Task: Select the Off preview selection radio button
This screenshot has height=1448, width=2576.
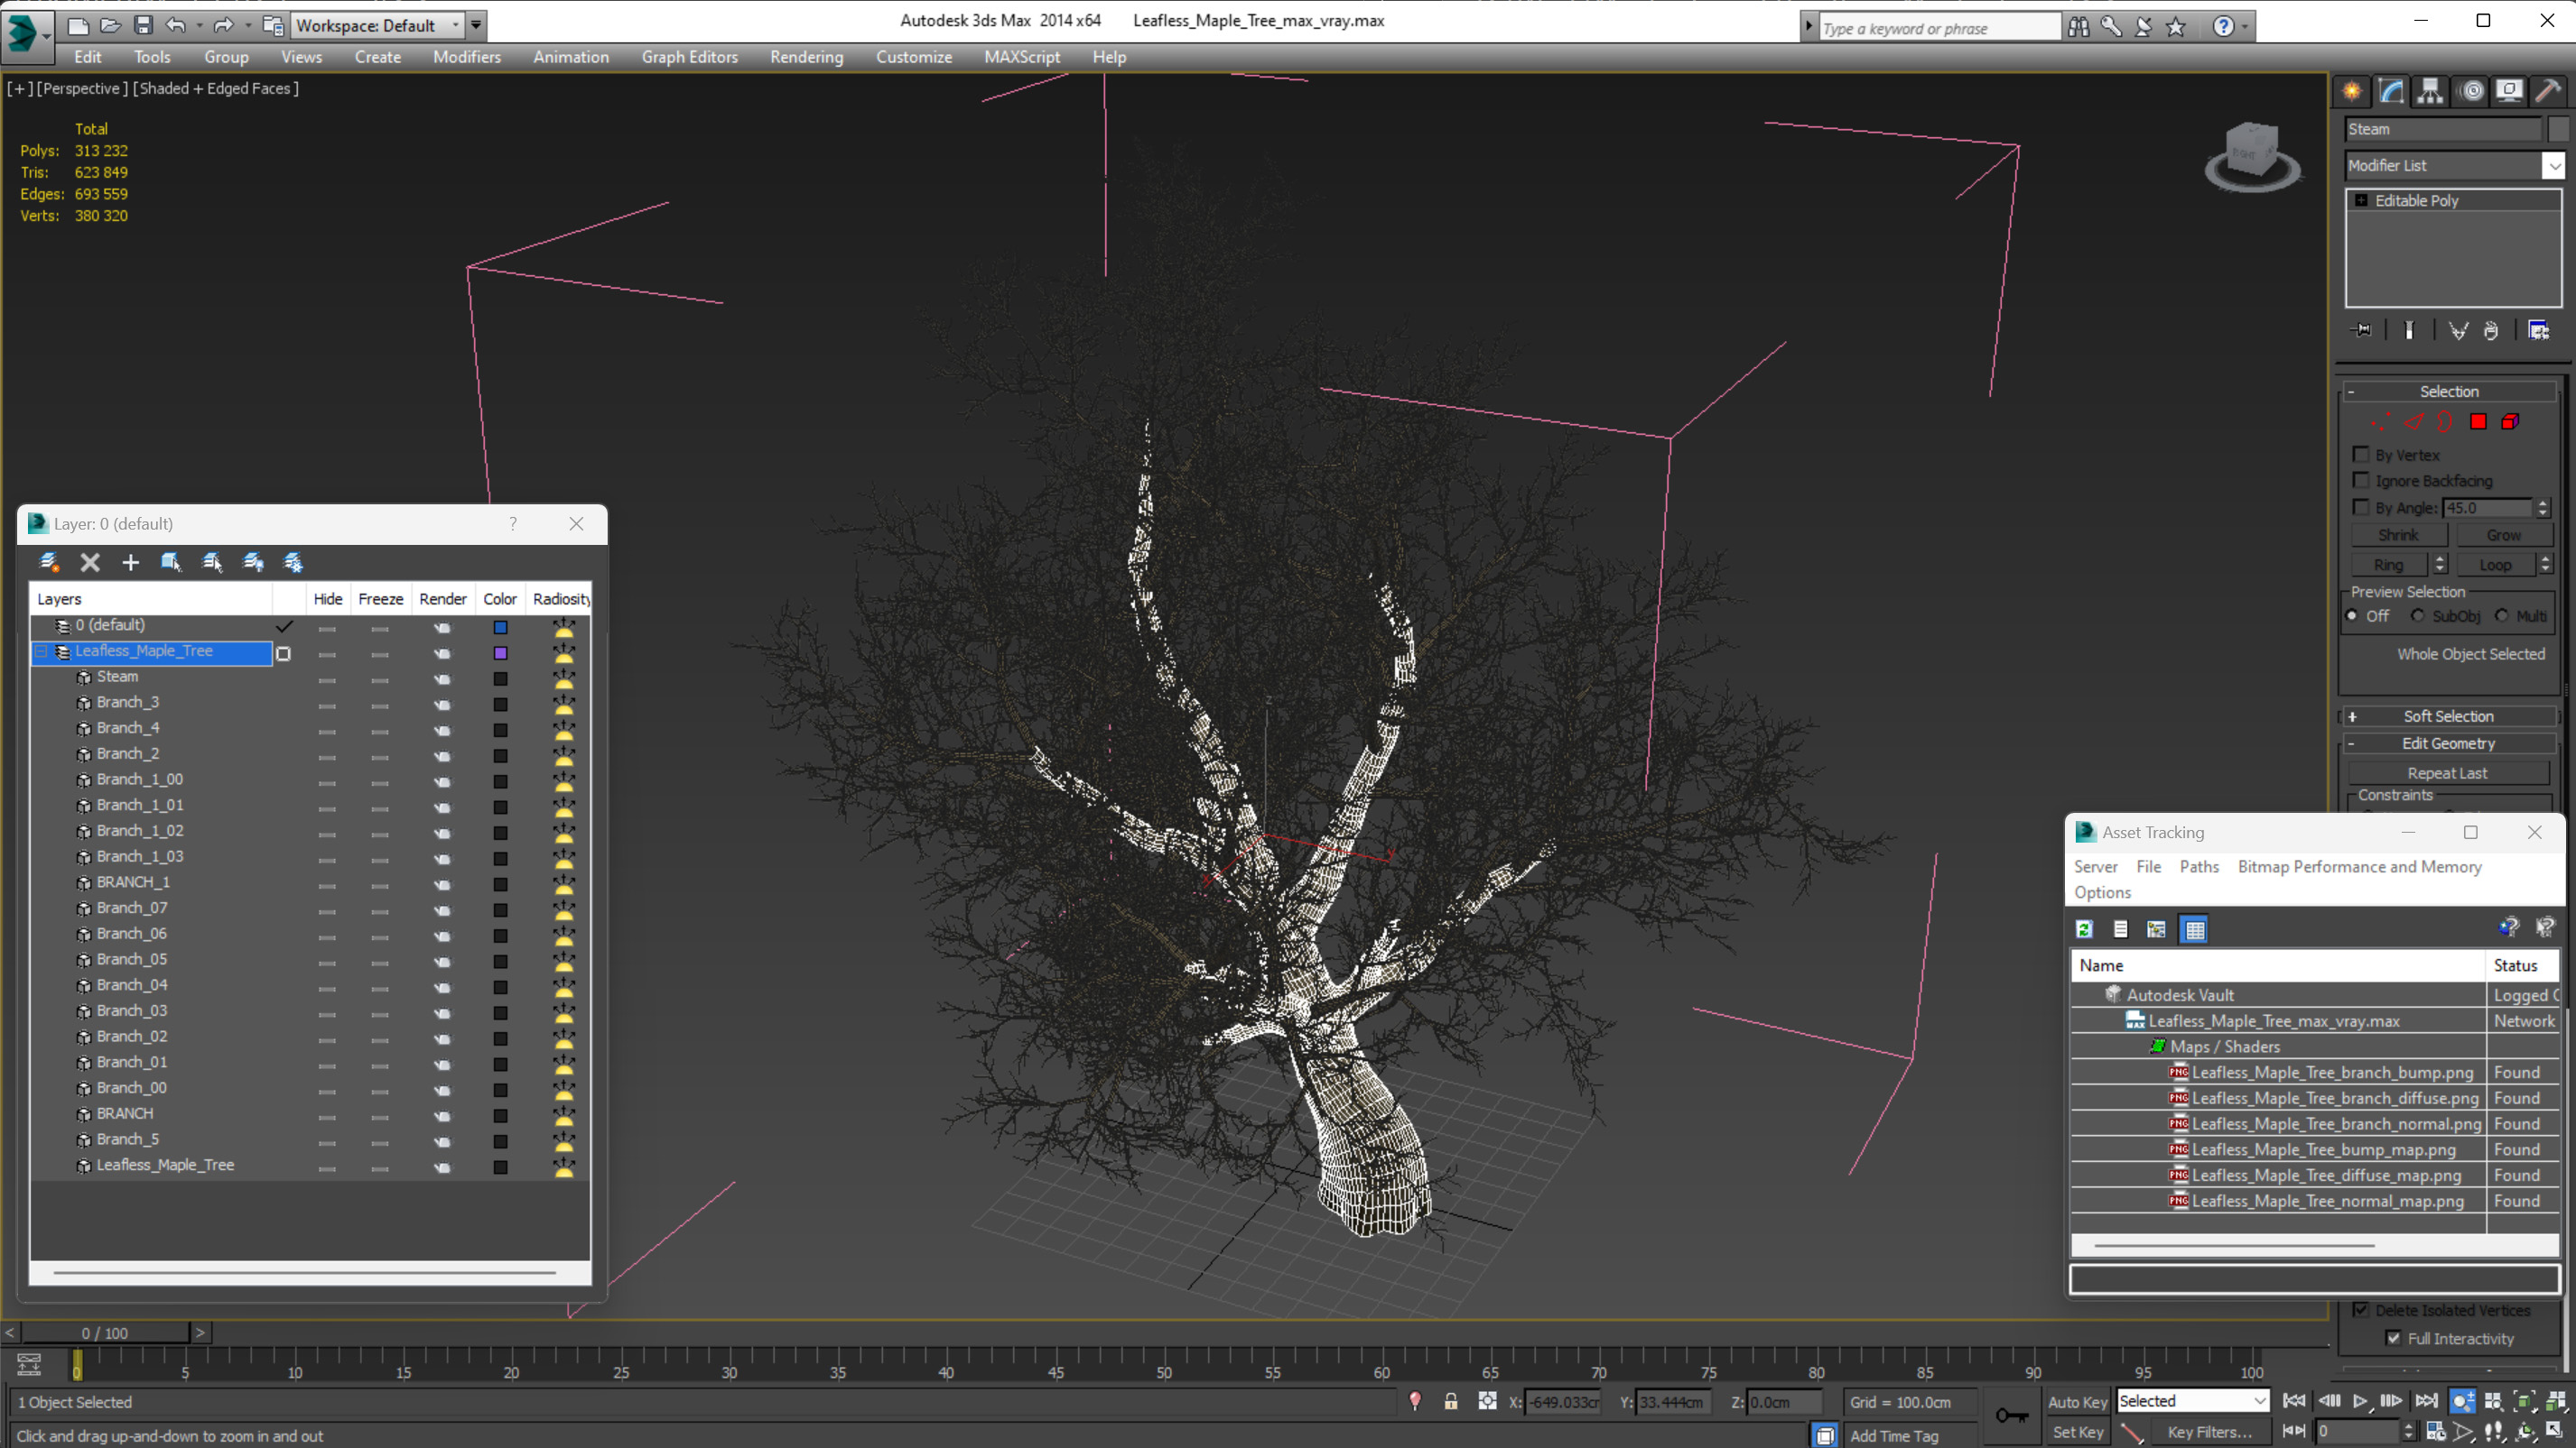Action: [x=2353, y=615]
